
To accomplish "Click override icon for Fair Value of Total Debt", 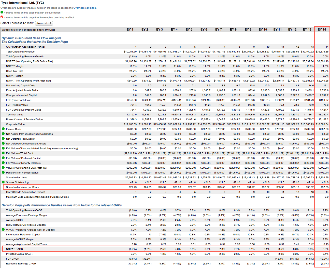I will pos(3,153).
